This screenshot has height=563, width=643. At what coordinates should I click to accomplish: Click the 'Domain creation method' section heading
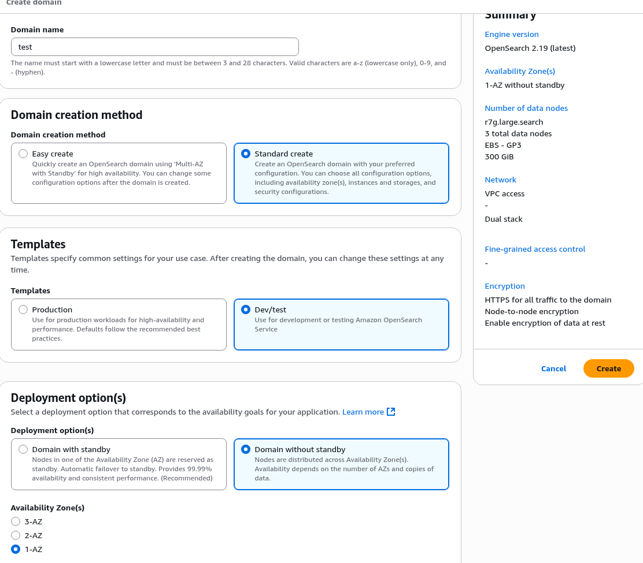coord(77,115)
